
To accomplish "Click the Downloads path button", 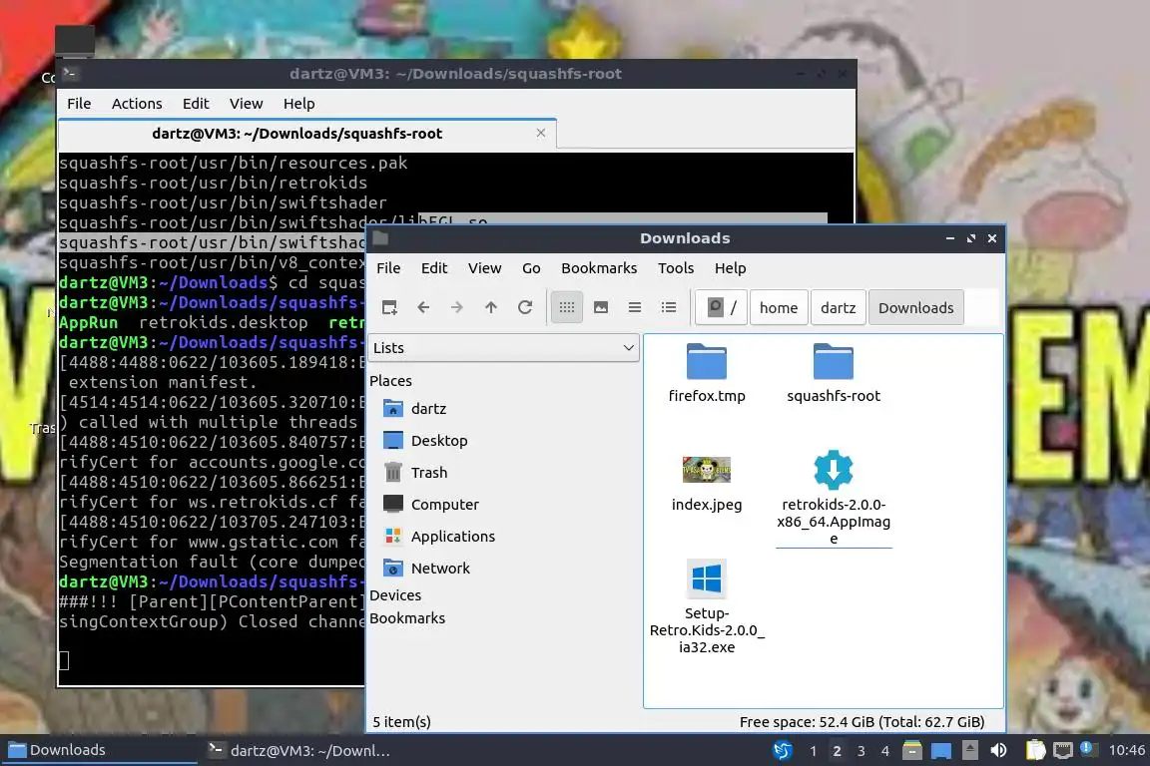I will click(x=916, y=308).
